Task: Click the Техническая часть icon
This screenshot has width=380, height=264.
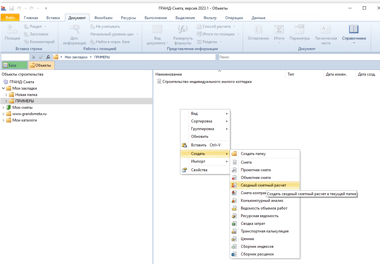Action: point(326,29)
